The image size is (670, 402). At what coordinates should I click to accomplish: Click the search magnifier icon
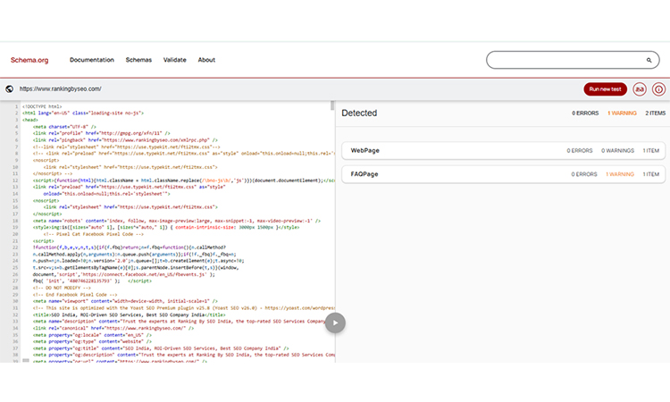(649, 60)
